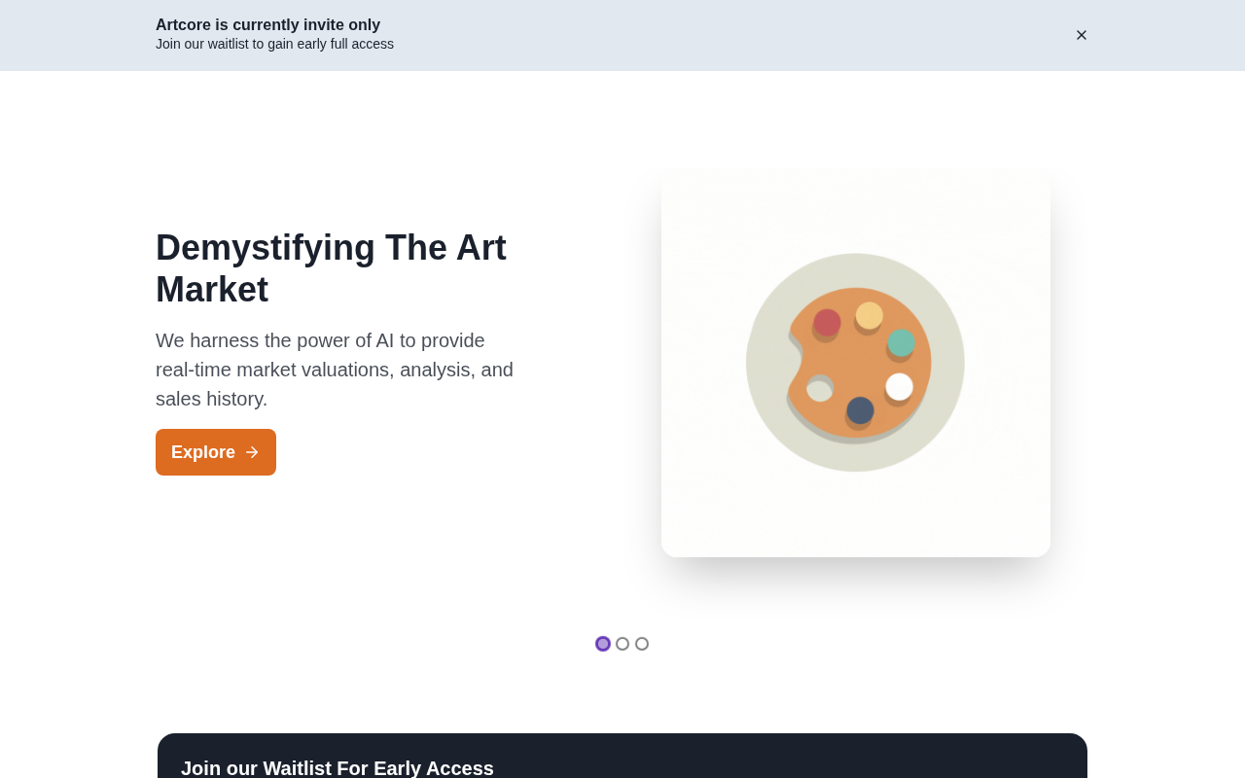The height and width of the screenshot is (778, 1245).
Task: Pick the yellow paint blob on the palette
Action: click(x=870, y=315)
